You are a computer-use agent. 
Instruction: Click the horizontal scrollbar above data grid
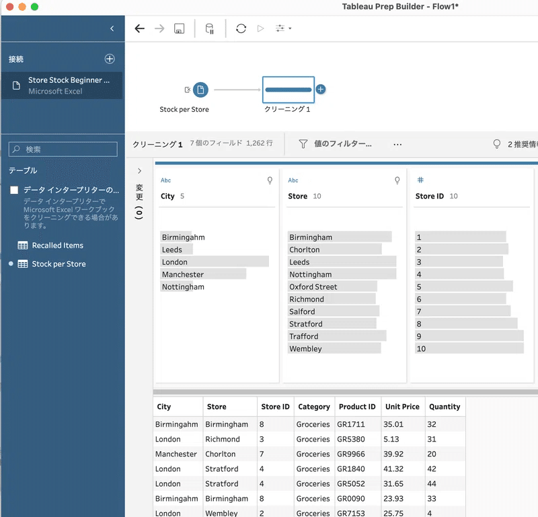(x=346, y=392)
